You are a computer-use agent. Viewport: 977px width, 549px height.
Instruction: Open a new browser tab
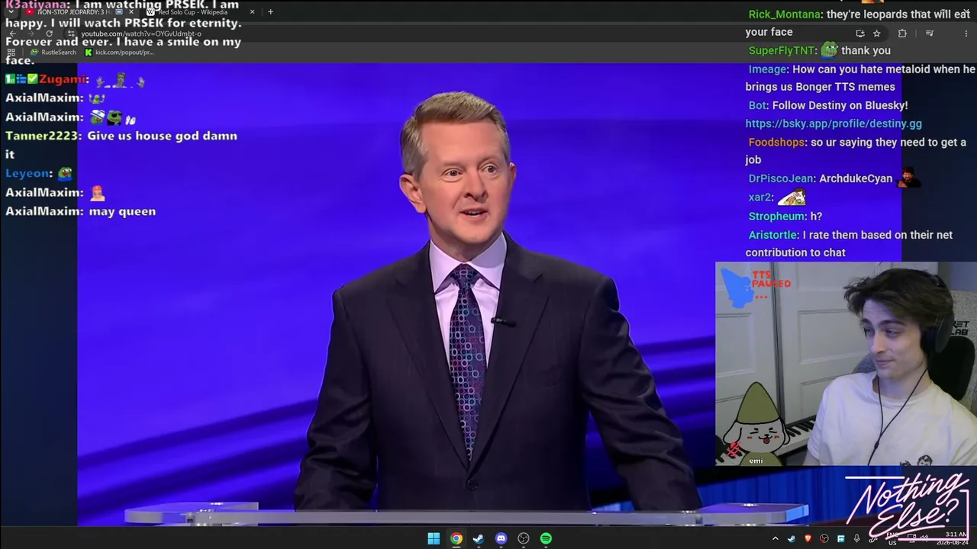(270, 11)
